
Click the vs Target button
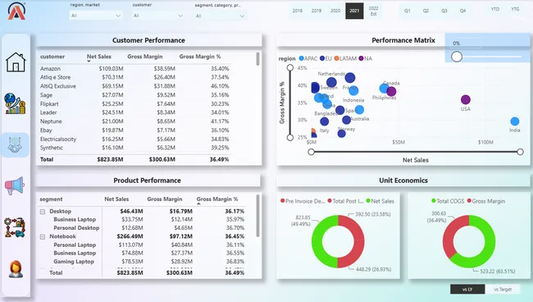click(x=503, y=290)
